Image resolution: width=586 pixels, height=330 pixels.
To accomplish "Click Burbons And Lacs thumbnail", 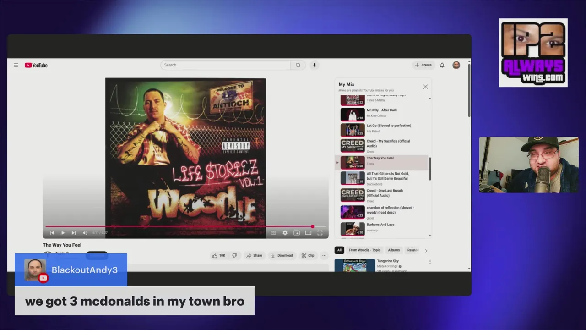I will click(x=353, y=229).
